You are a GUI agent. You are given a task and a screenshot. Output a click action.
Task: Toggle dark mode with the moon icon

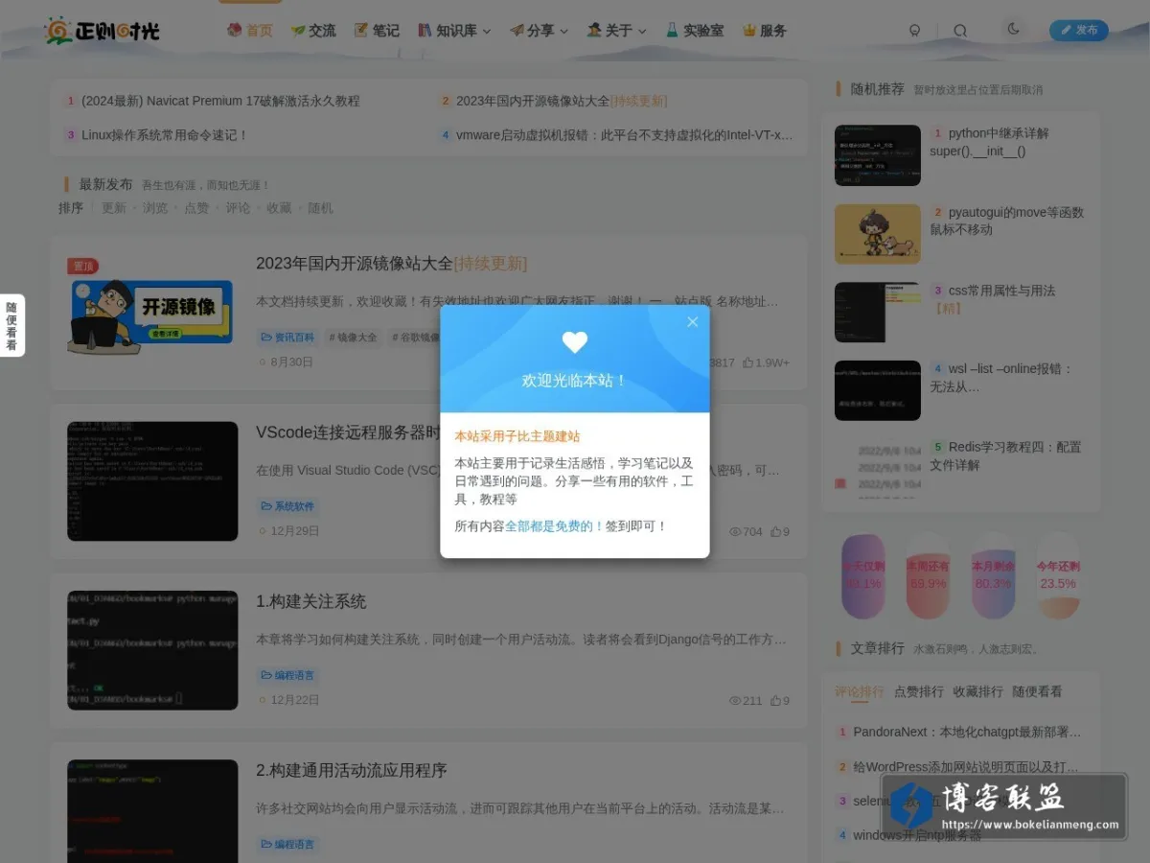click(x=1013, y=30)
